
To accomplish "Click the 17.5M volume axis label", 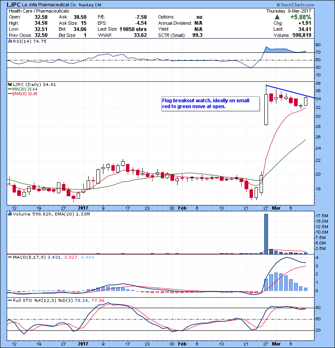I will [322, 216].
